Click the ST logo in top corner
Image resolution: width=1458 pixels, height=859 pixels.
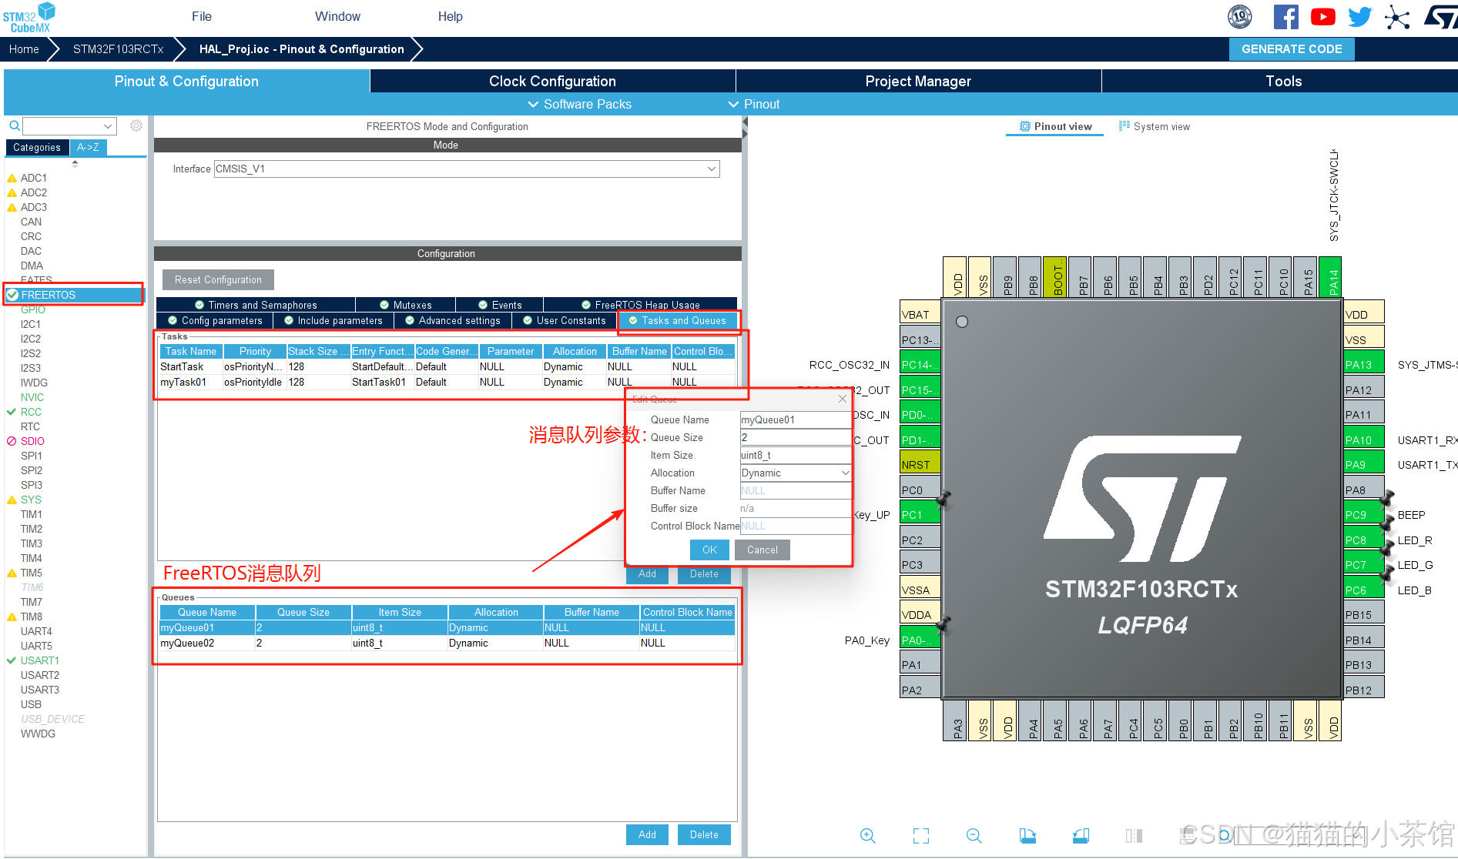[1440, 16]
